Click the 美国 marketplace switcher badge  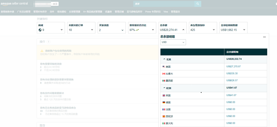coord(55,4)
